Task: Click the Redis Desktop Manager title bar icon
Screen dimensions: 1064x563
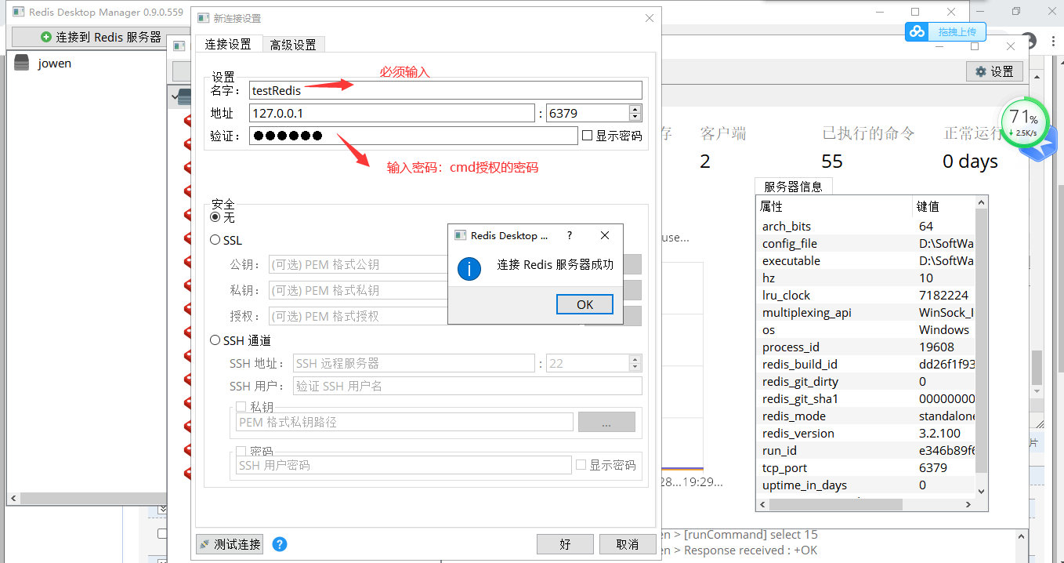Action: 17,12
